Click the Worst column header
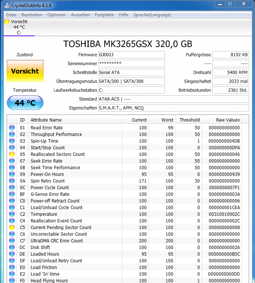Image resolution: width=255 pixels, height=283 pixels. (x=162, y=120)
